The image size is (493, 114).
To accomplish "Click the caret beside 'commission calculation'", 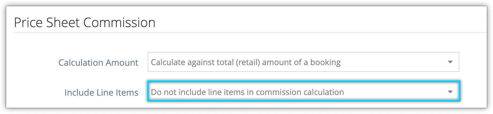I will [450, 92].
